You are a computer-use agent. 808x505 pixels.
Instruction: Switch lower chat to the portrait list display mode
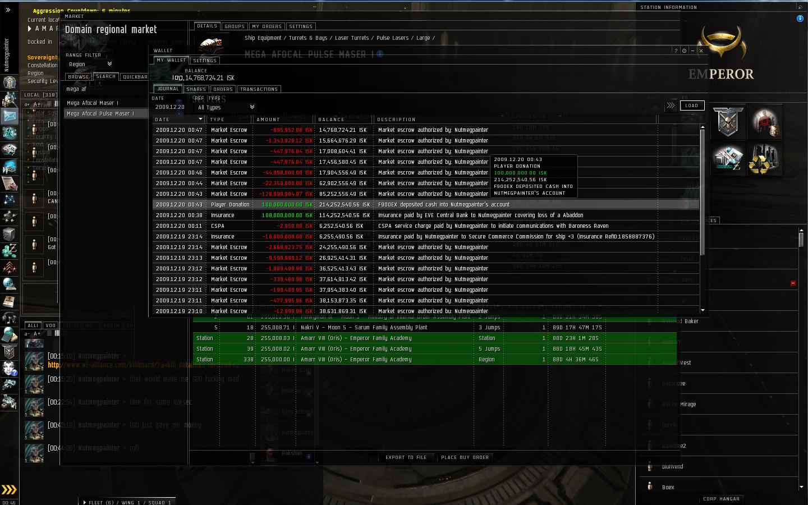tap(57, 333)
